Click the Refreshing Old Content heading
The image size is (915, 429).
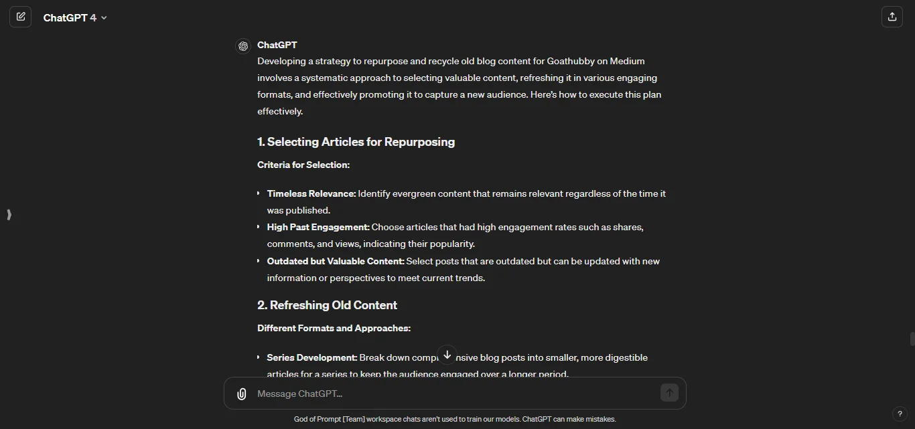point(327,305)
